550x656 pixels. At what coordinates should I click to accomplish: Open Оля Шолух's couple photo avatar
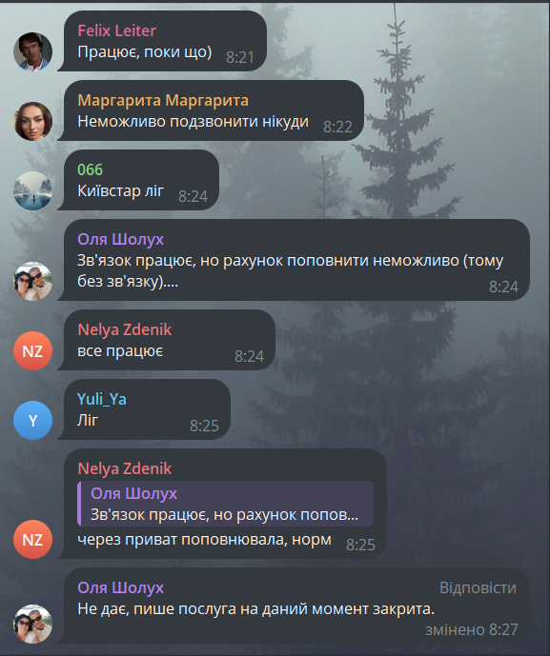pyautogui.click(x=32, y=281)
